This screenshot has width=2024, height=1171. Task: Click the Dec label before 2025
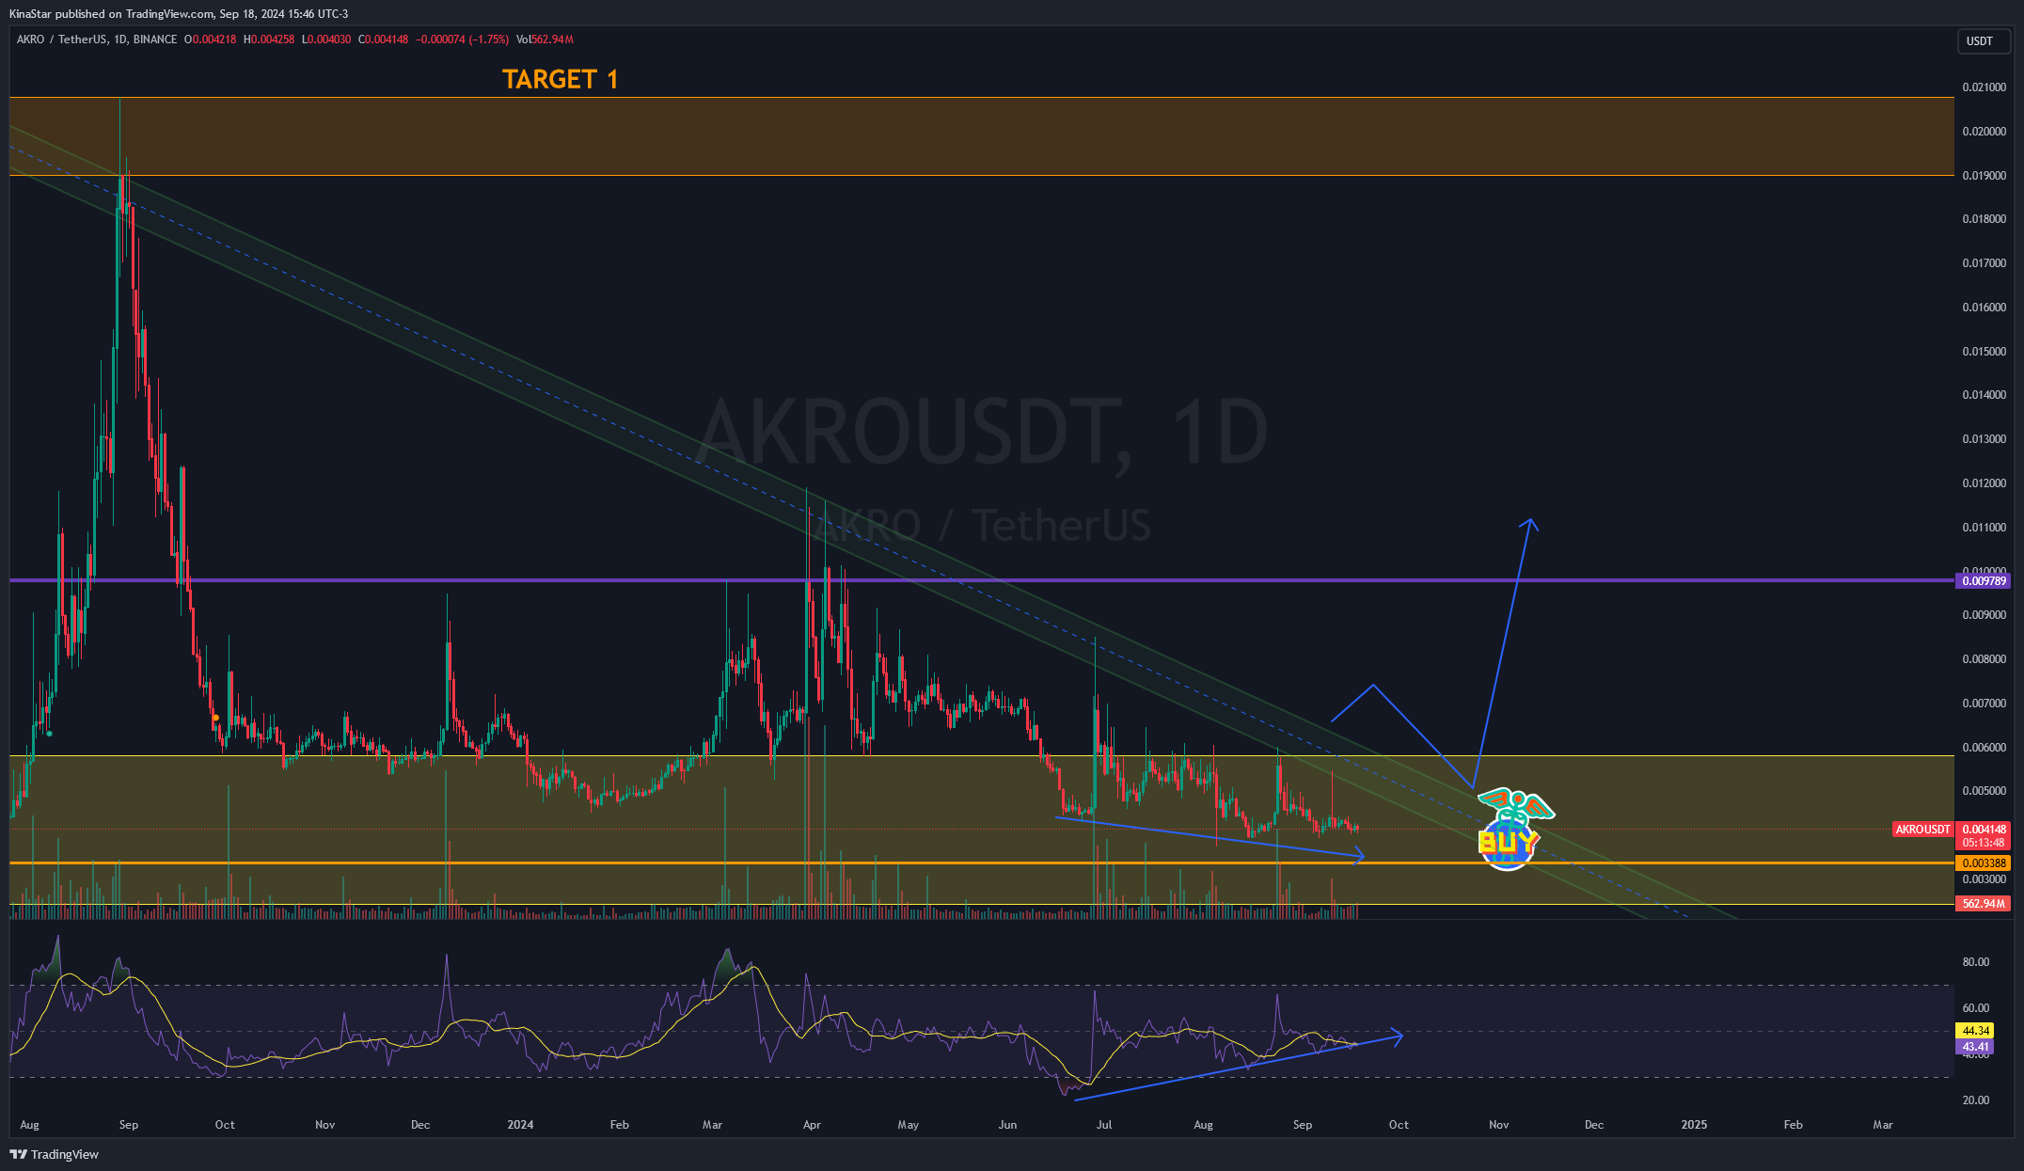(x=1594, y=1125)
